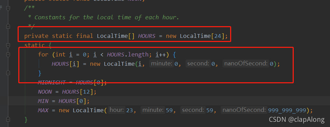Click the array size 24 in the declaration
330x127 pixels.
tap(218, 36)
